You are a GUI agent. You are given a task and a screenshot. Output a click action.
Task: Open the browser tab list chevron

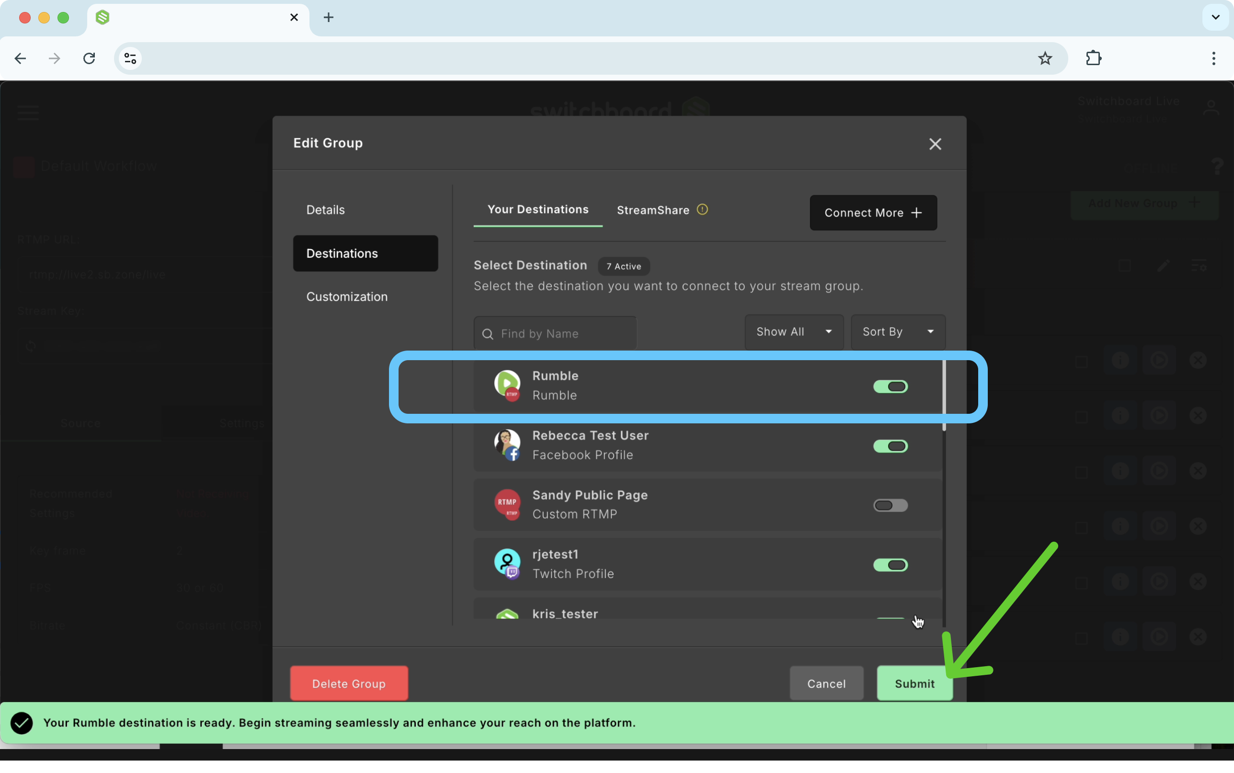click(1215, 17)
